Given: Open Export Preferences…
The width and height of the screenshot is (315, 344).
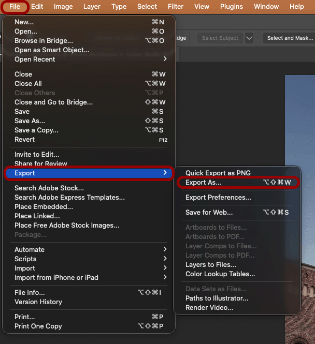Looking at the screenshot, I should tap(218, 197).
